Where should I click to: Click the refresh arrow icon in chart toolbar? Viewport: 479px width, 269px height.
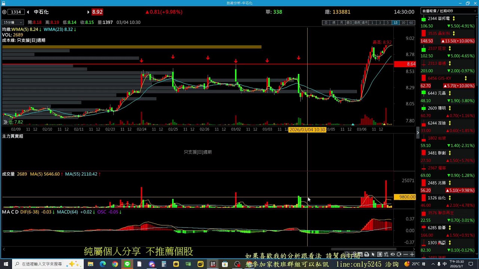pos(399,254)
